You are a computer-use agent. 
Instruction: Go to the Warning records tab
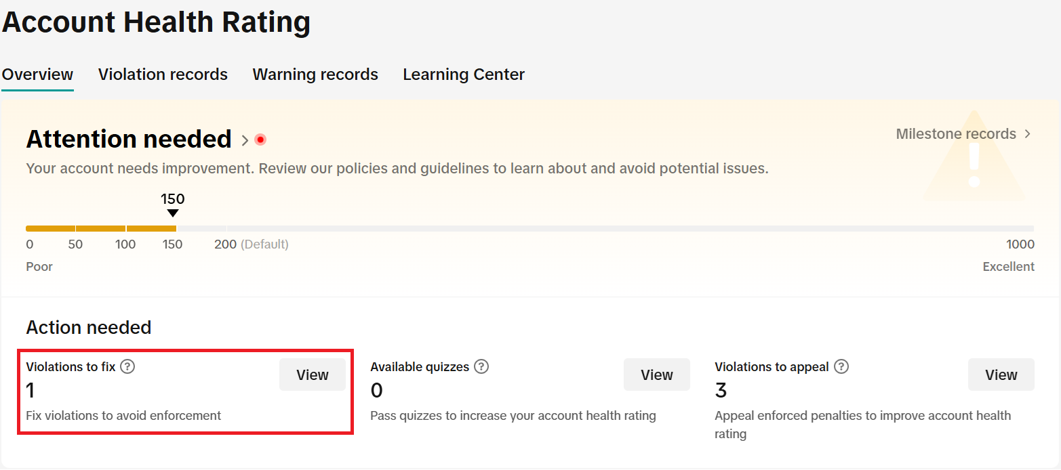tap(315, 74)
